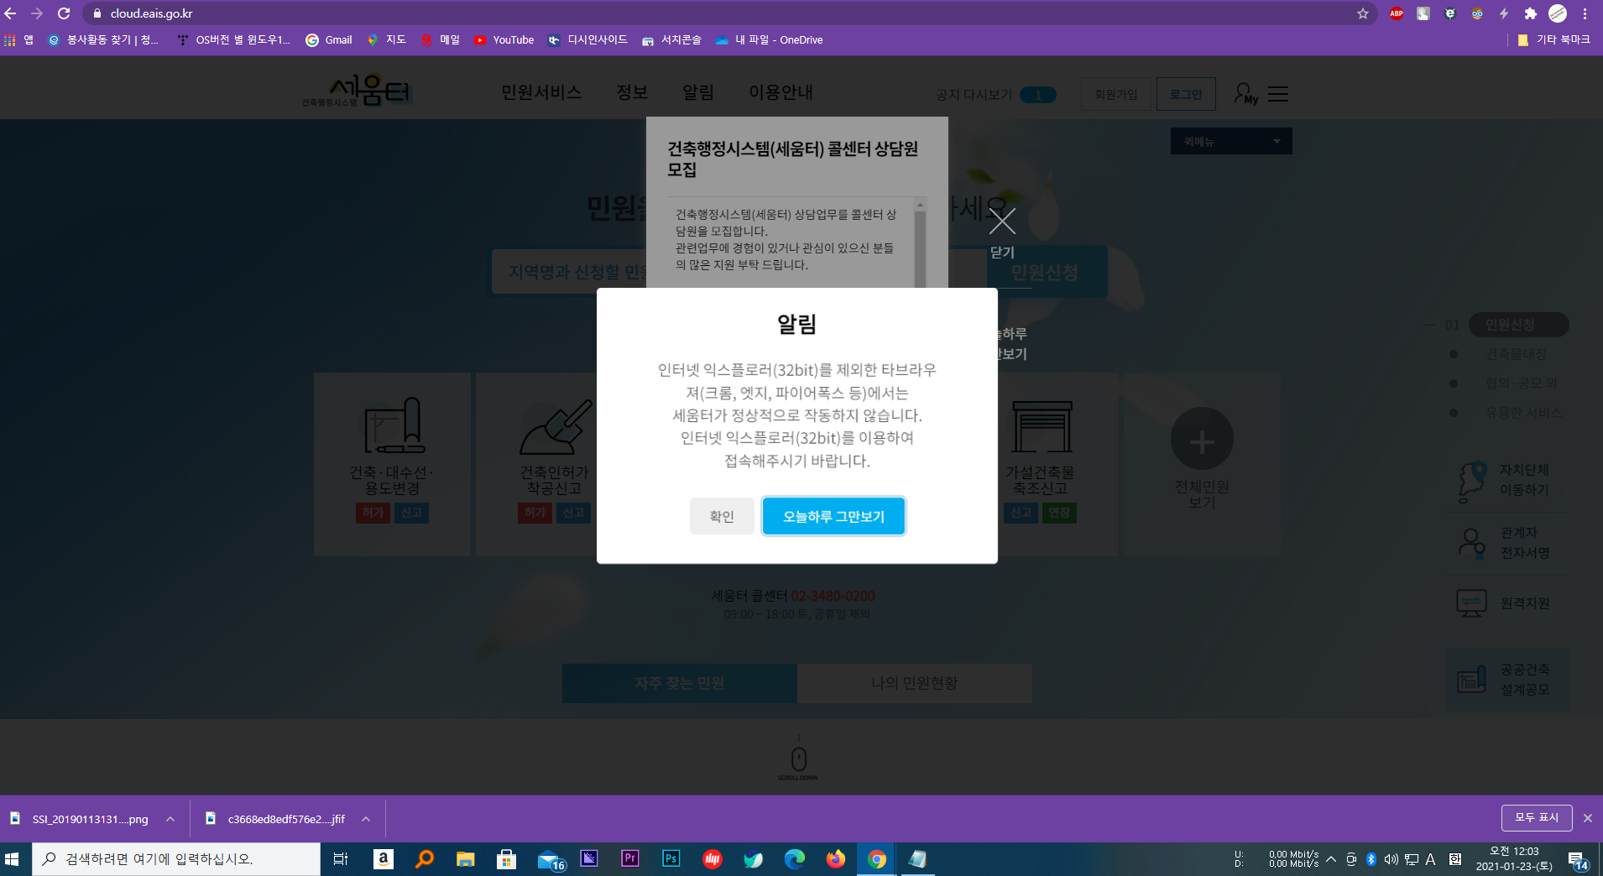1603x876 pixels.
Task: Expand the 퀵메뉴 dropdown
Action: tap(1231, 141)
